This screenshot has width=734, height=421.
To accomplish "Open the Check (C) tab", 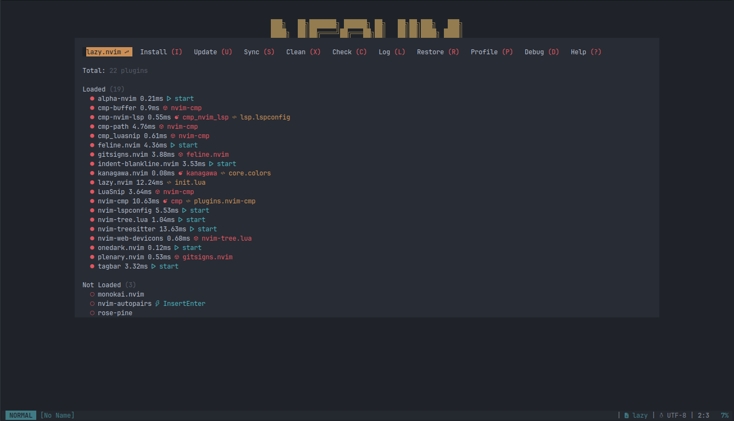I will pos(349,52).
